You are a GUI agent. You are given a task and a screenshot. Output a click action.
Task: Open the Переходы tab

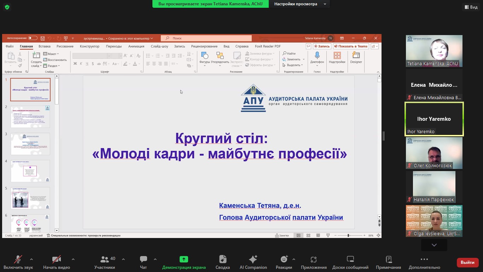(x=114, y=46)
